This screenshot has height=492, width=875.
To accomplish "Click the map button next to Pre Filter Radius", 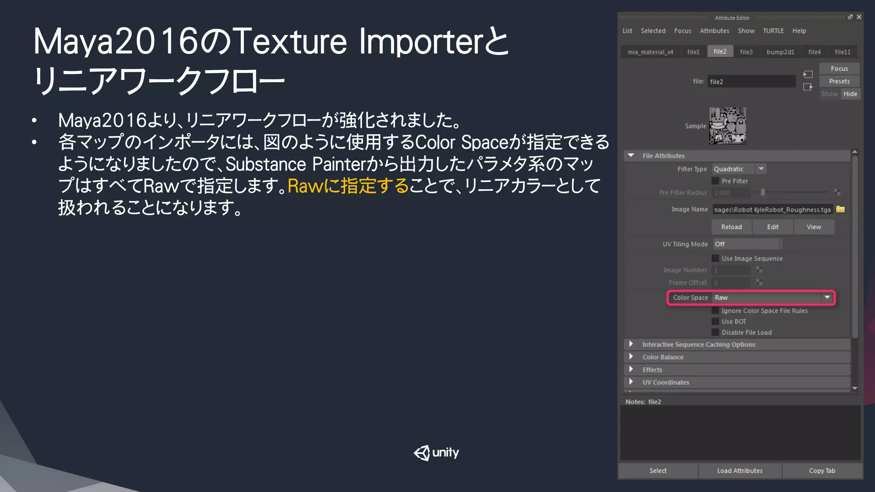I will (837, 193).
